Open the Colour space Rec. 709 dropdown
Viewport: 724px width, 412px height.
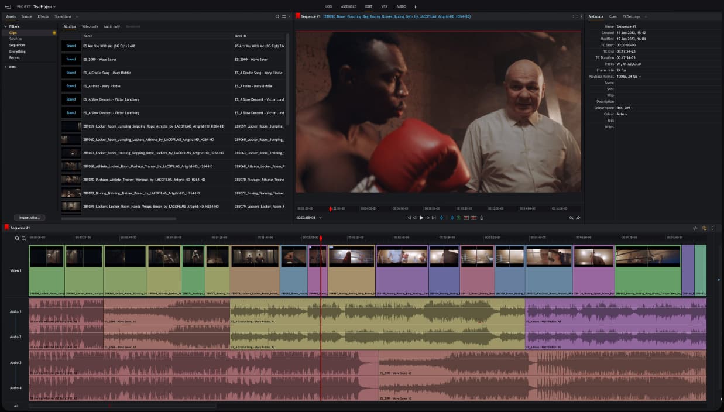(x=625, y=108)
